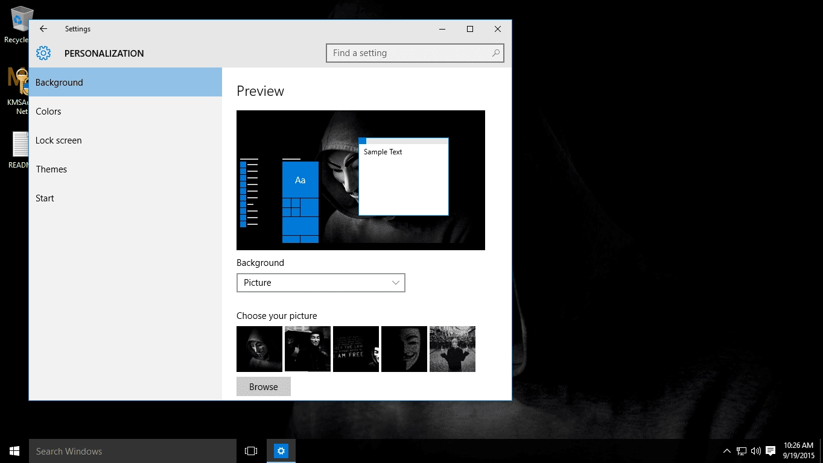This screenshot has width=823, height=463.
Task: Expand the Background Picture dropdown
Action: click(321, 283)
